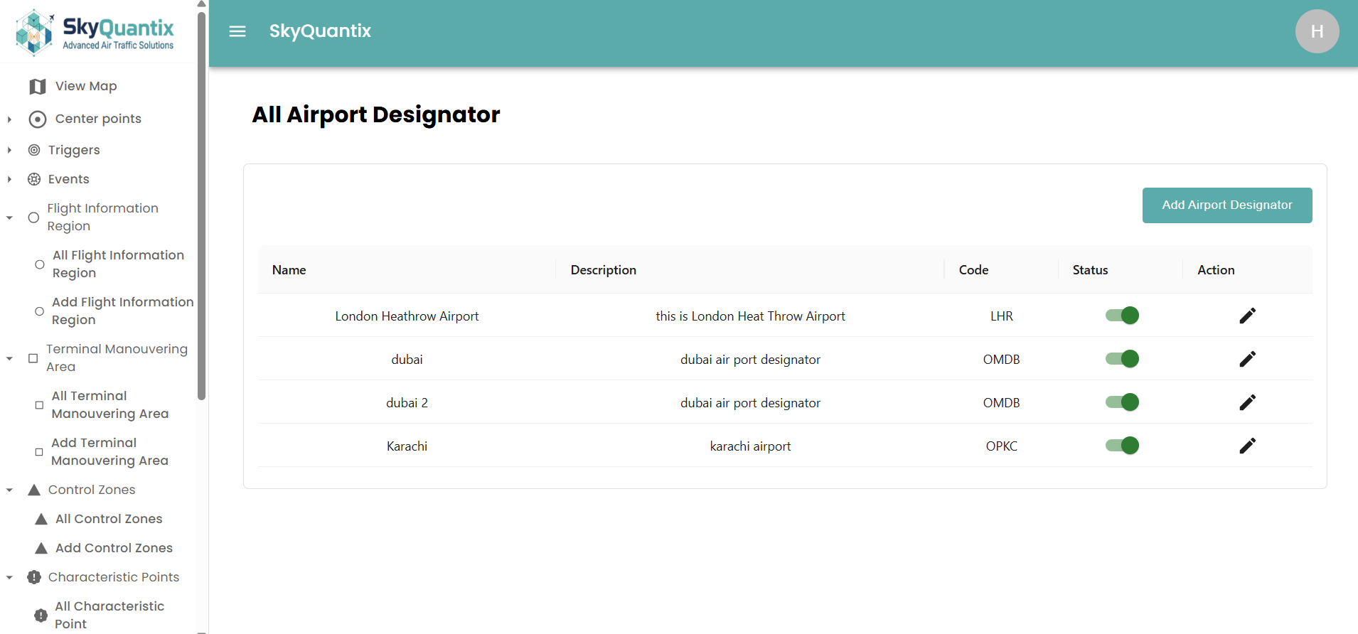1358x634 pixels.
Task: Sort table by Name column header
Action: point(289,270)
